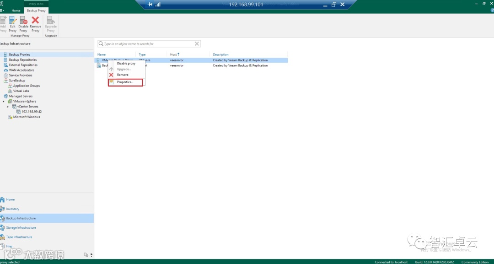Select VMware vSphere node
This screenshot has height=264, width=494.
pos(25,101)
